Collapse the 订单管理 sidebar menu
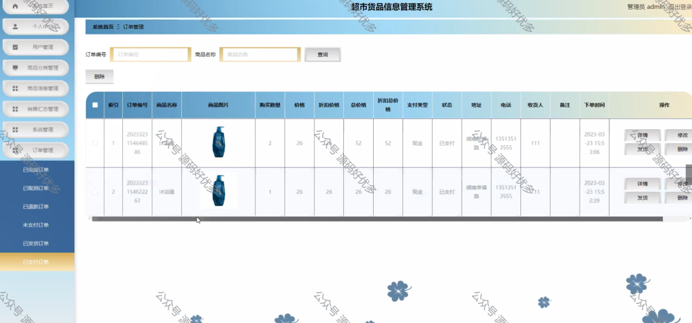This screenshot has width=692, height=323. pos(36,150)
